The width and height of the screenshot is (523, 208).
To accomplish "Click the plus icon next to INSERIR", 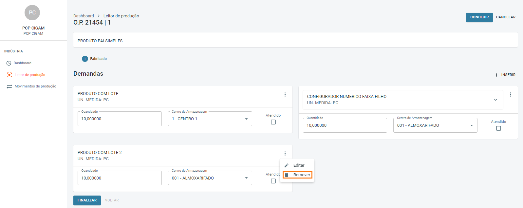I will 496,75.
